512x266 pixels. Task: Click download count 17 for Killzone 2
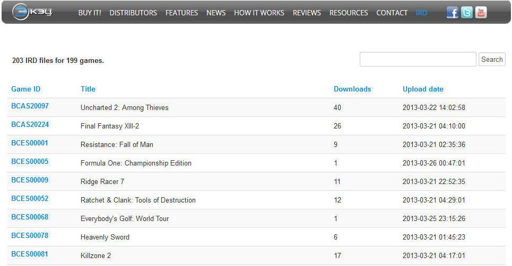[x=337, y=256]
